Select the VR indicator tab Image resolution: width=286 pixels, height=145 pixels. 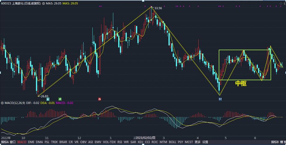pyautogui.click(x=76, y=142)
